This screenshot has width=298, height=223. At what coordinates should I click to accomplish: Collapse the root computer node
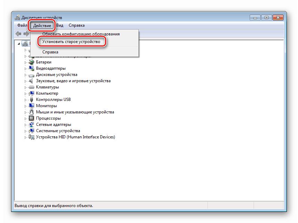(19, 44)
